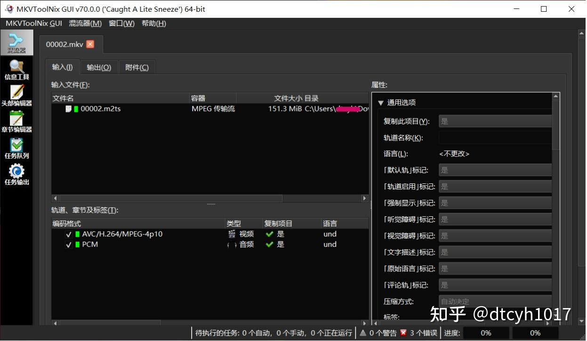
Task: Open the 窗口(W) menu
Action: coord(121,24)
